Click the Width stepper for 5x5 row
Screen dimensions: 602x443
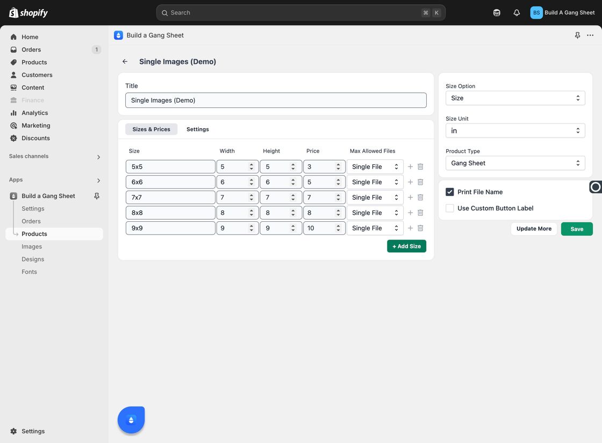(252, 166)
